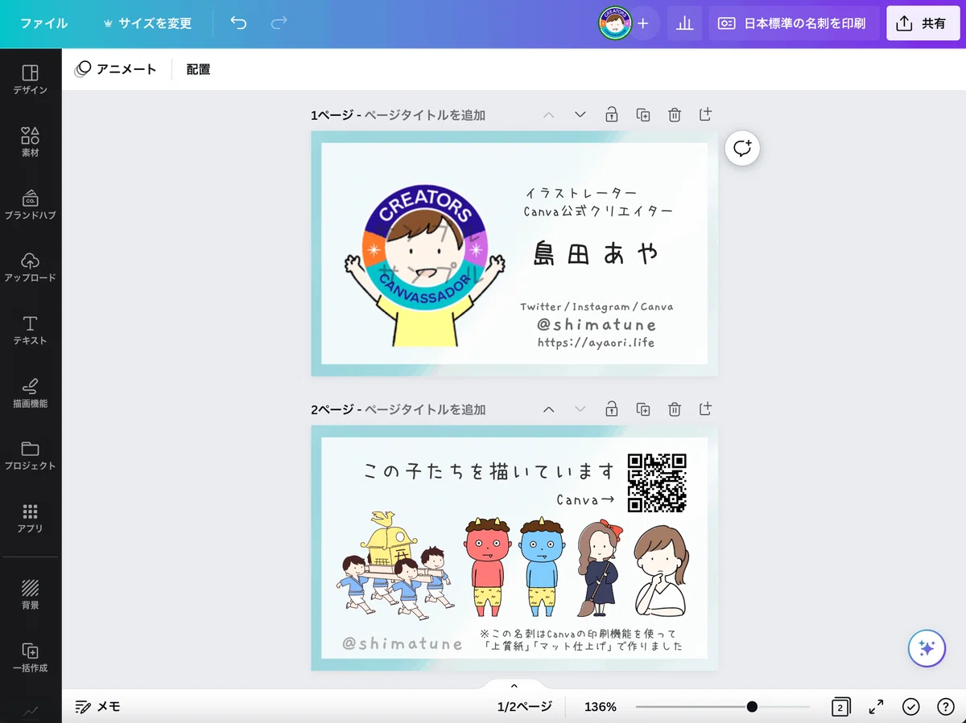Select the QR code on page 2
Image resolution: width=966 pixels, height=723 pixels.
[657, 483]
